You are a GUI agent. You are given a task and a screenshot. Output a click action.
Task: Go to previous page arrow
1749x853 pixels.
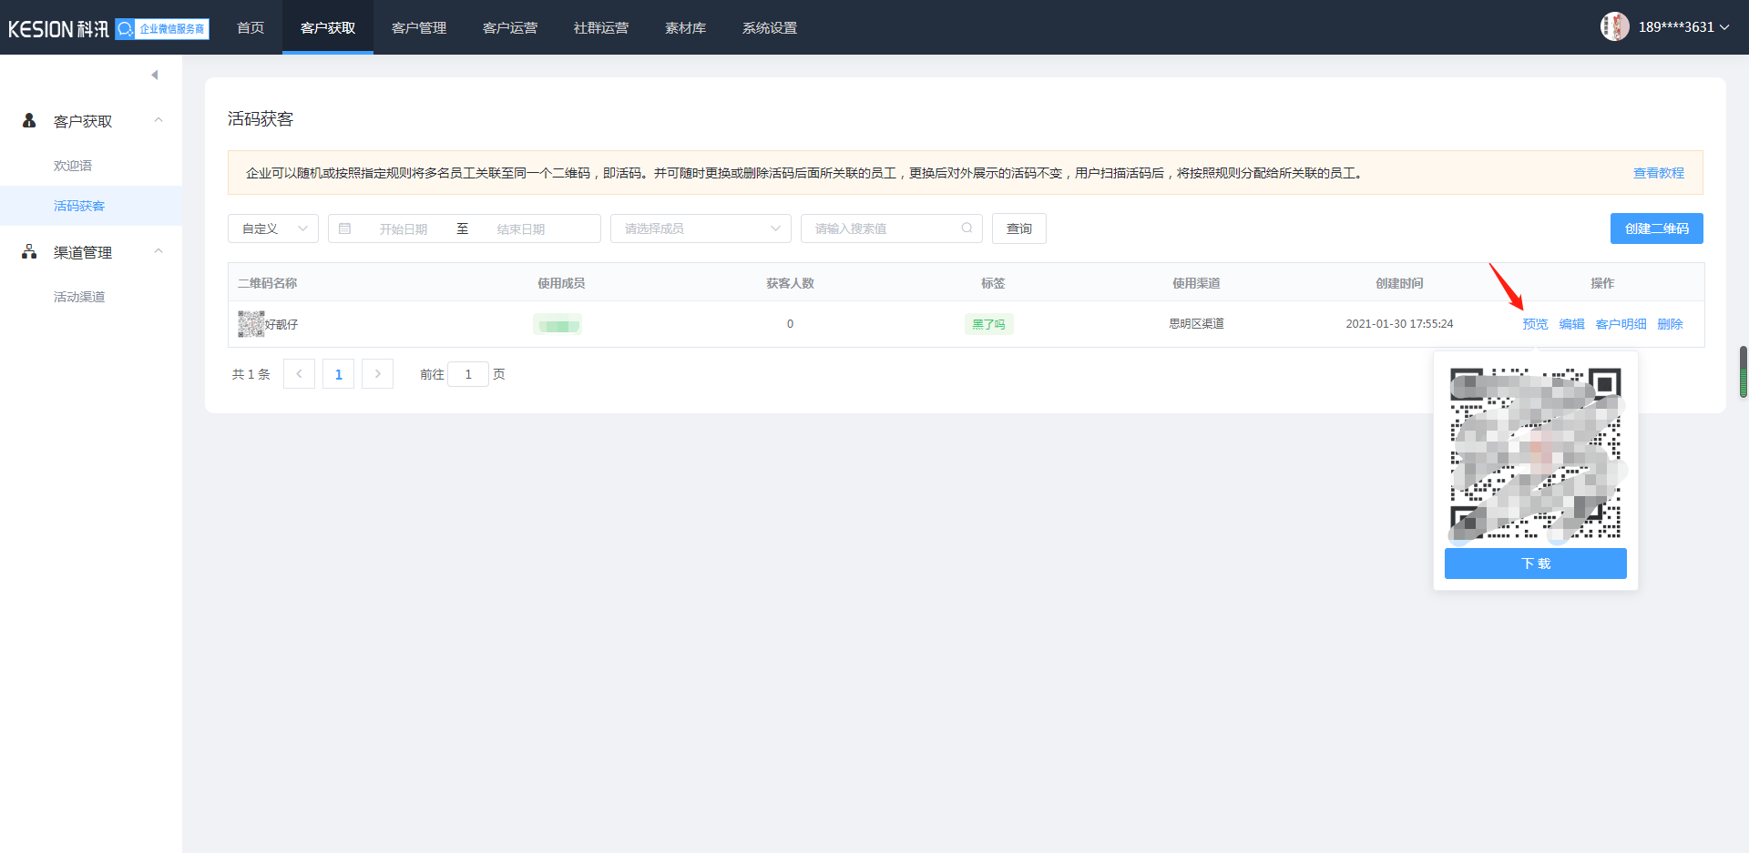point(299,374)
